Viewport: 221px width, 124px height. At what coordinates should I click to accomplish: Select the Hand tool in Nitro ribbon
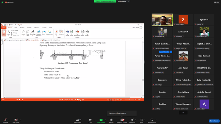4,32
